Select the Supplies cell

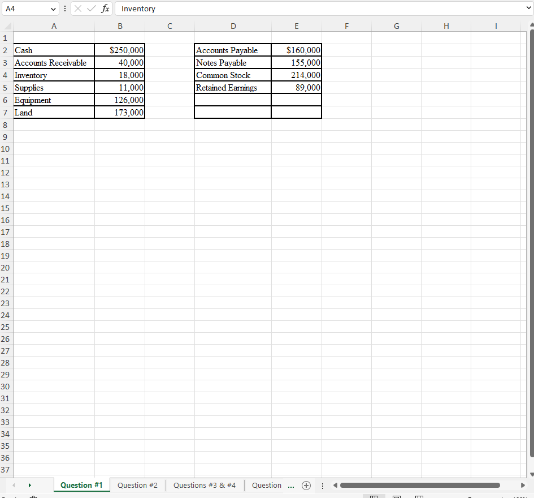(54, 88)
